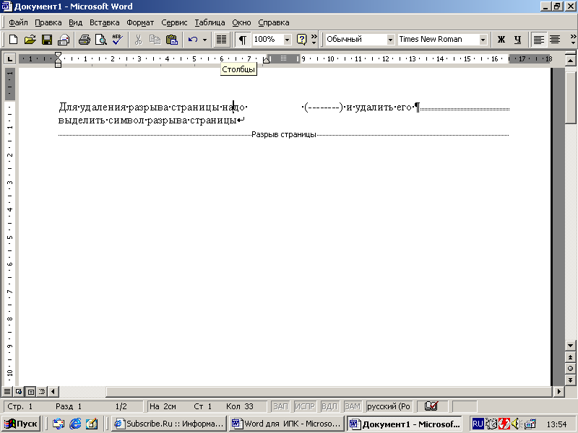Image resolution: width=578 pixels, height=433 pixels.
Task: Open an existing file with folder icon
Action: (x=30, y=40)
